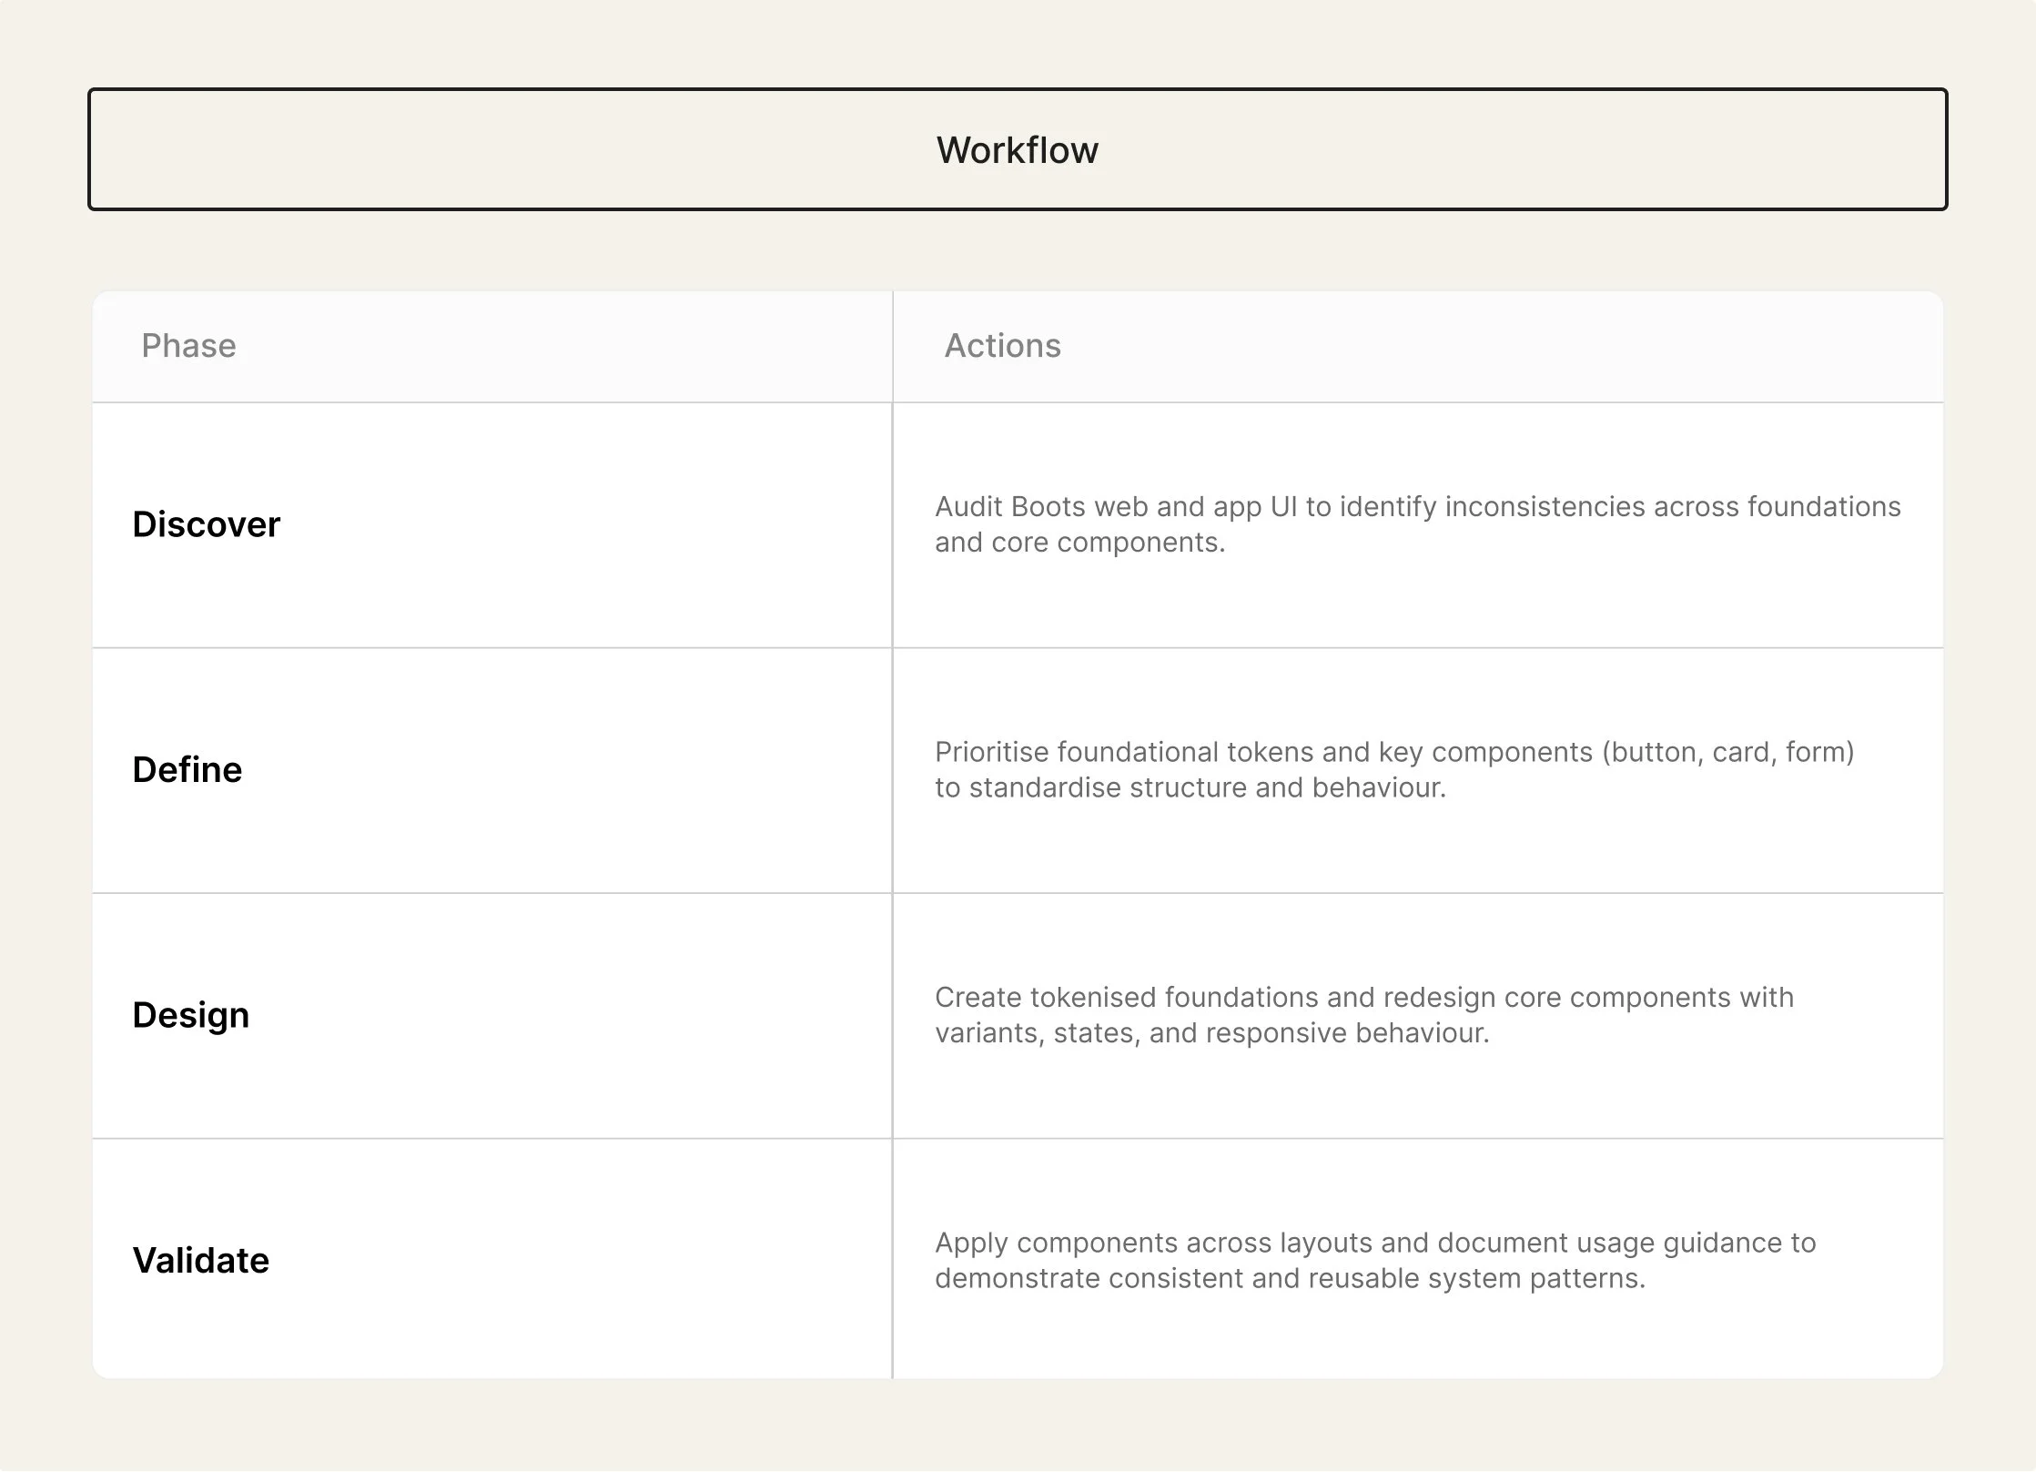
Task: Click the Actions column header
Action: coord(1002,346)
